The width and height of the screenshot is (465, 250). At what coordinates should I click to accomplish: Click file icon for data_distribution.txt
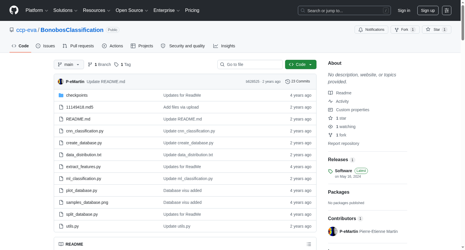61,155
